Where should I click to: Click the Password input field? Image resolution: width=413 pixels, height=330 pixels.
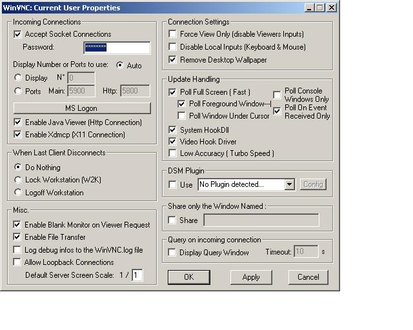(117, 48)
